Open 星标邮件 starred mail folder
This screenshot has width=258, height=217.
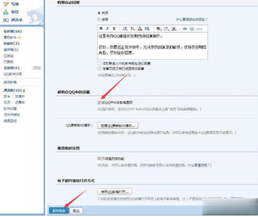(10, 37)
